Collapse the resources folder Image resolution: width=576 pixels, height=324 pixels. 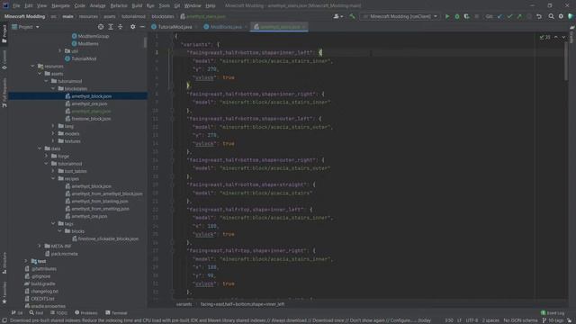33,66
